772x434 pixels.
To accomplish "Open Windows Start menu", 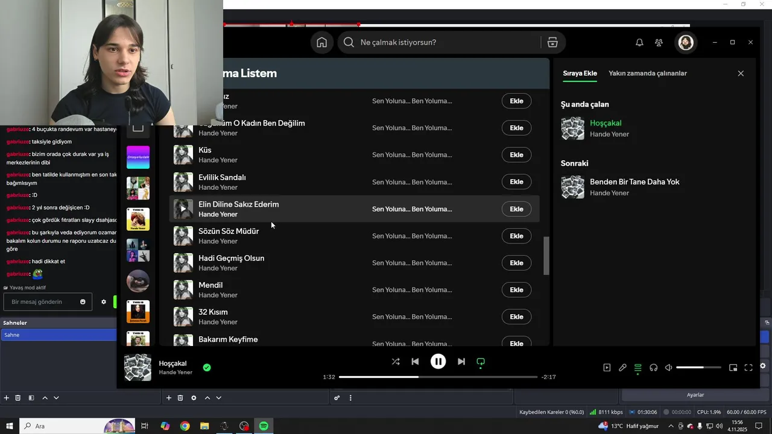I will 9,426.
